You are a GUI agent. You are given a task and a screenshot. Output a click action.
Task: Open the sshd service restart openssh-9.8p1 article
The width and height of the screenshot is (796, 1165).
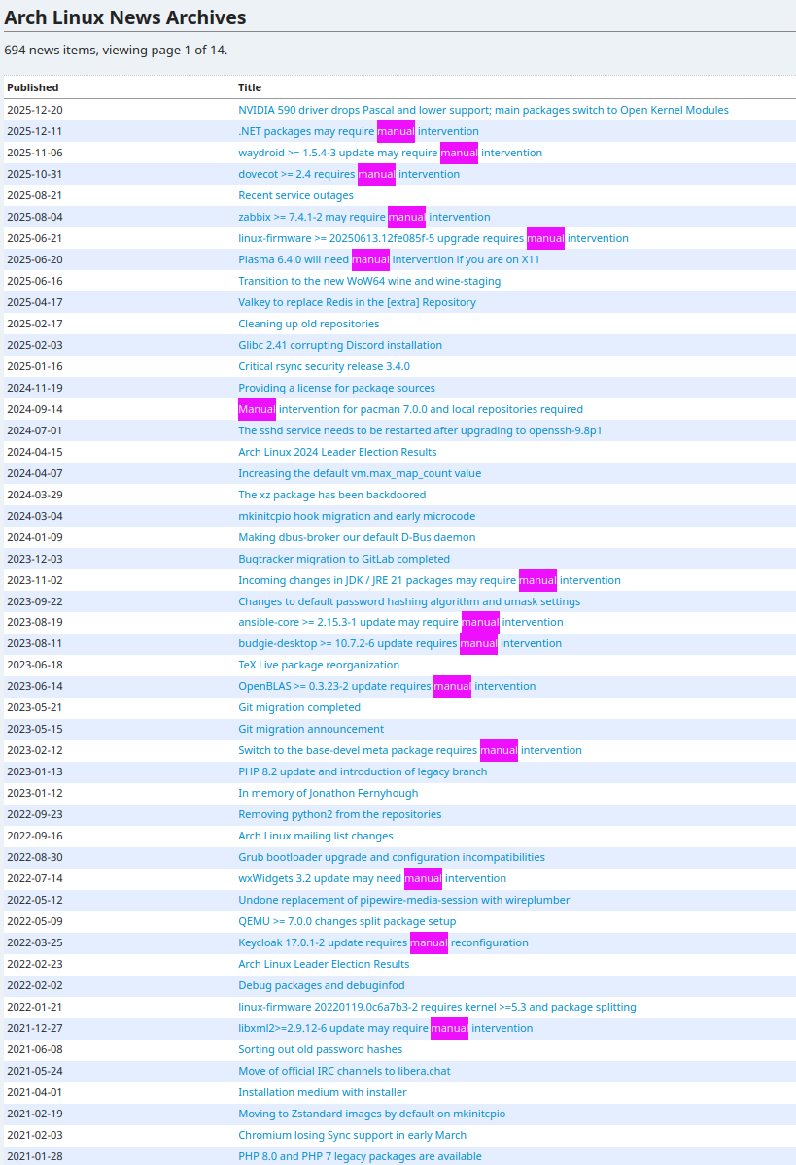(x=420, y=431)
